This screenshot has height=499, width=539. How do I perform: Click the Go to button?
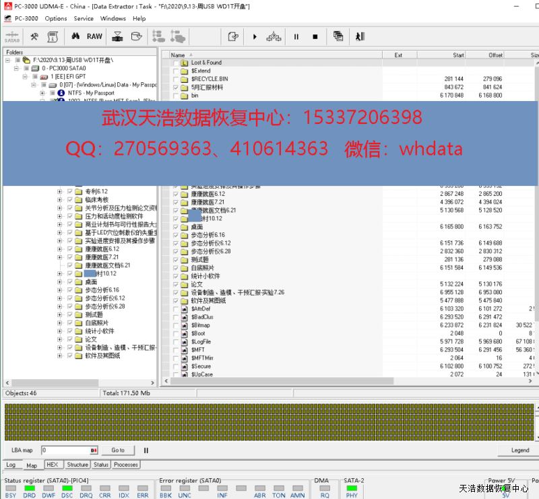pyautogui.click(x=118, y=450)
